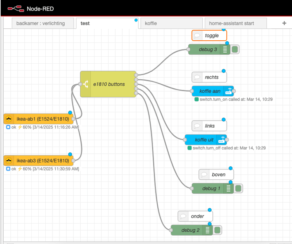The width and height of the screenshot is (292, 244).
Task: Click the toggle comment speech bubble icon
Action: point(197,35)
